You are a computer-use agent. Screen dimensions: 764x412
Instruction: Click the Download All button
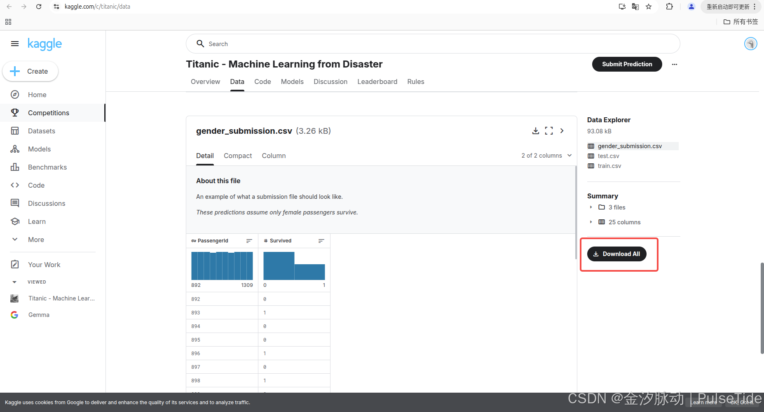click(x=616, y=254)
